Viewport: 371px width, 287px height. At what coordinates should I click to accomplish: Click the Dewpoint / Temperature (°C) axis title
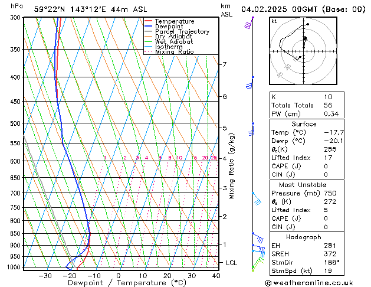pos(127,283)
